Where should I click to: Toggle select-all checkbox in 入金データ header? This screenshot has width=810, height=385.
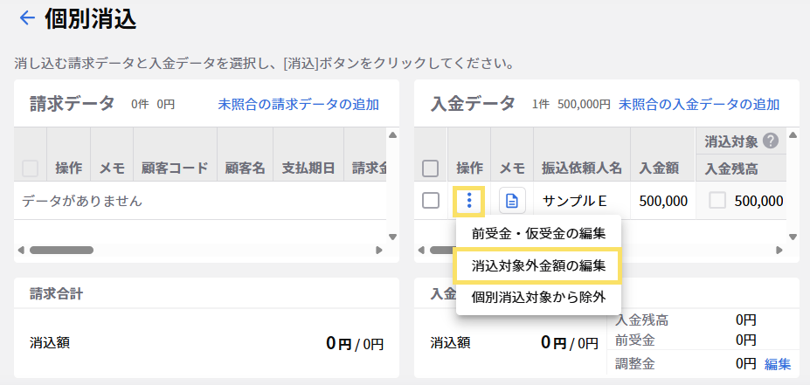pyautogui.click(x=430, y=168)
